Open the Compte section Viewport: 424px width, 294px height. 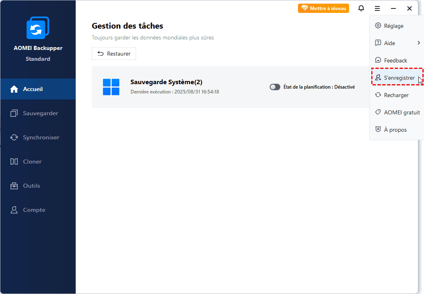pyautogui.click(x=38, y=210)
